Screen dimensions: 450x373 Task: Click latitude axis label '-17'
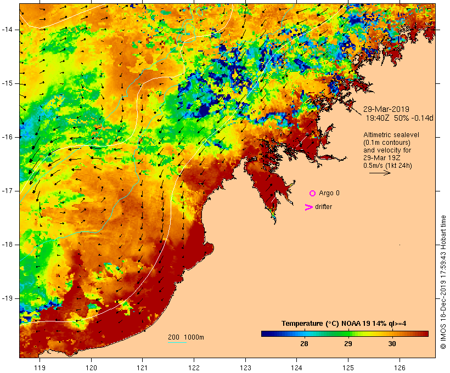tap(7, 191)
